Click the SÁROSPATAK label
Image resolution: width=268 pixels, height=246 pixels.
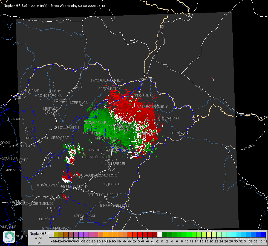pyautogui.click(x=109, y=89)
